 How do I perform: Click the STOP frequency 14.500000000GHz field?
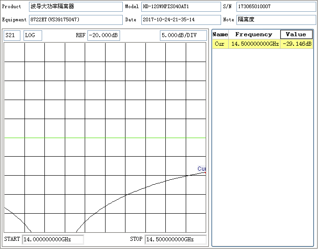176,239
